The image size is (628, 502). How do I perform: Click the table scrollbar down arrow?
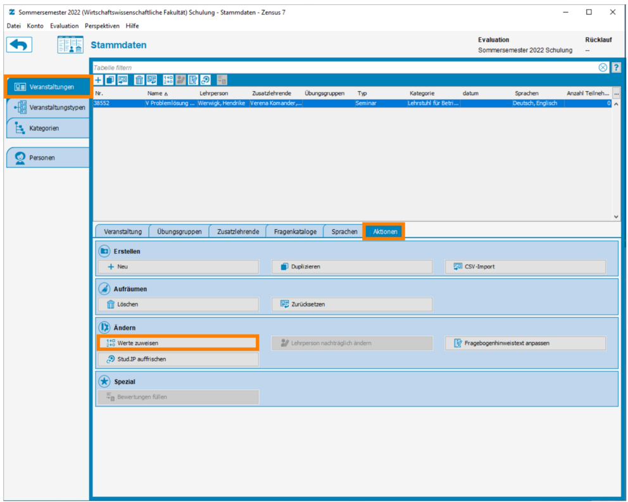click(616, 216)
